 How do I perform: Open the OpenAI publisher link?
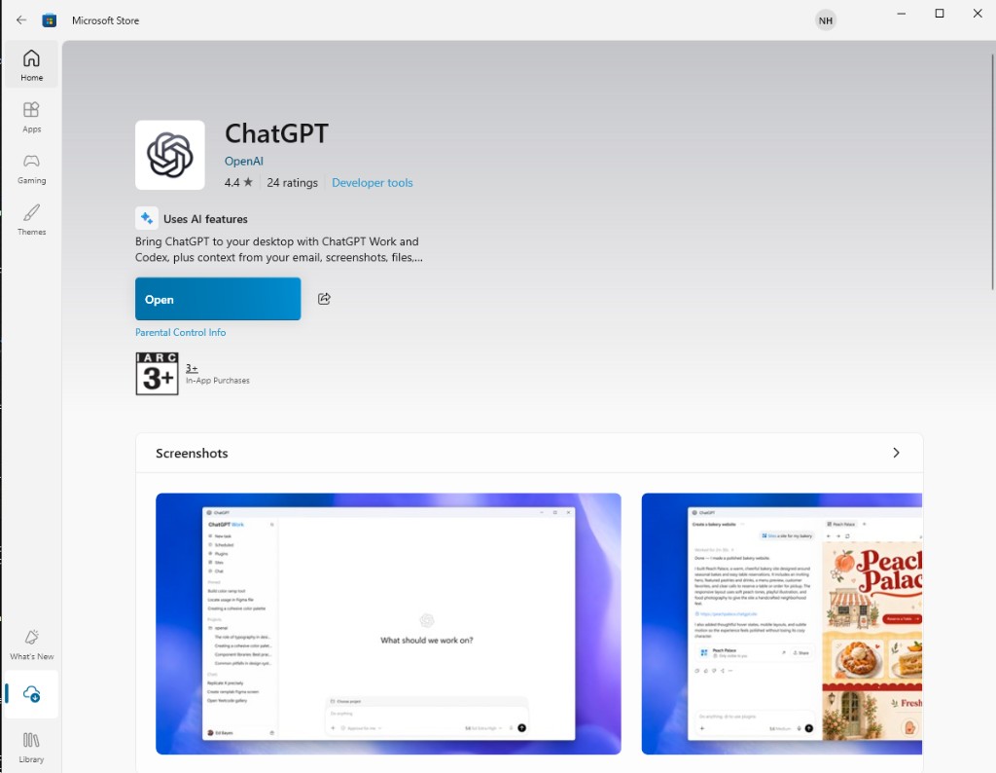(244, 162)
